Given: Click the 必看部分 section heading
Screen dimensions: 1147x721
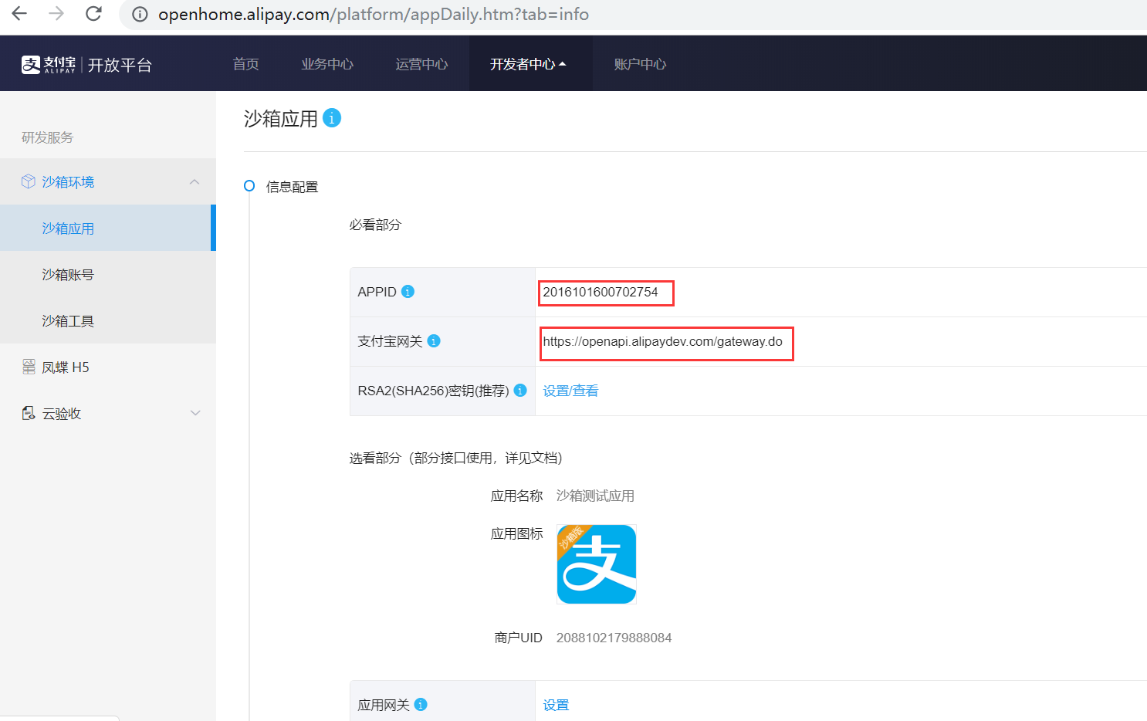Looking at the screenshot, I should click(x=375, y=225).
